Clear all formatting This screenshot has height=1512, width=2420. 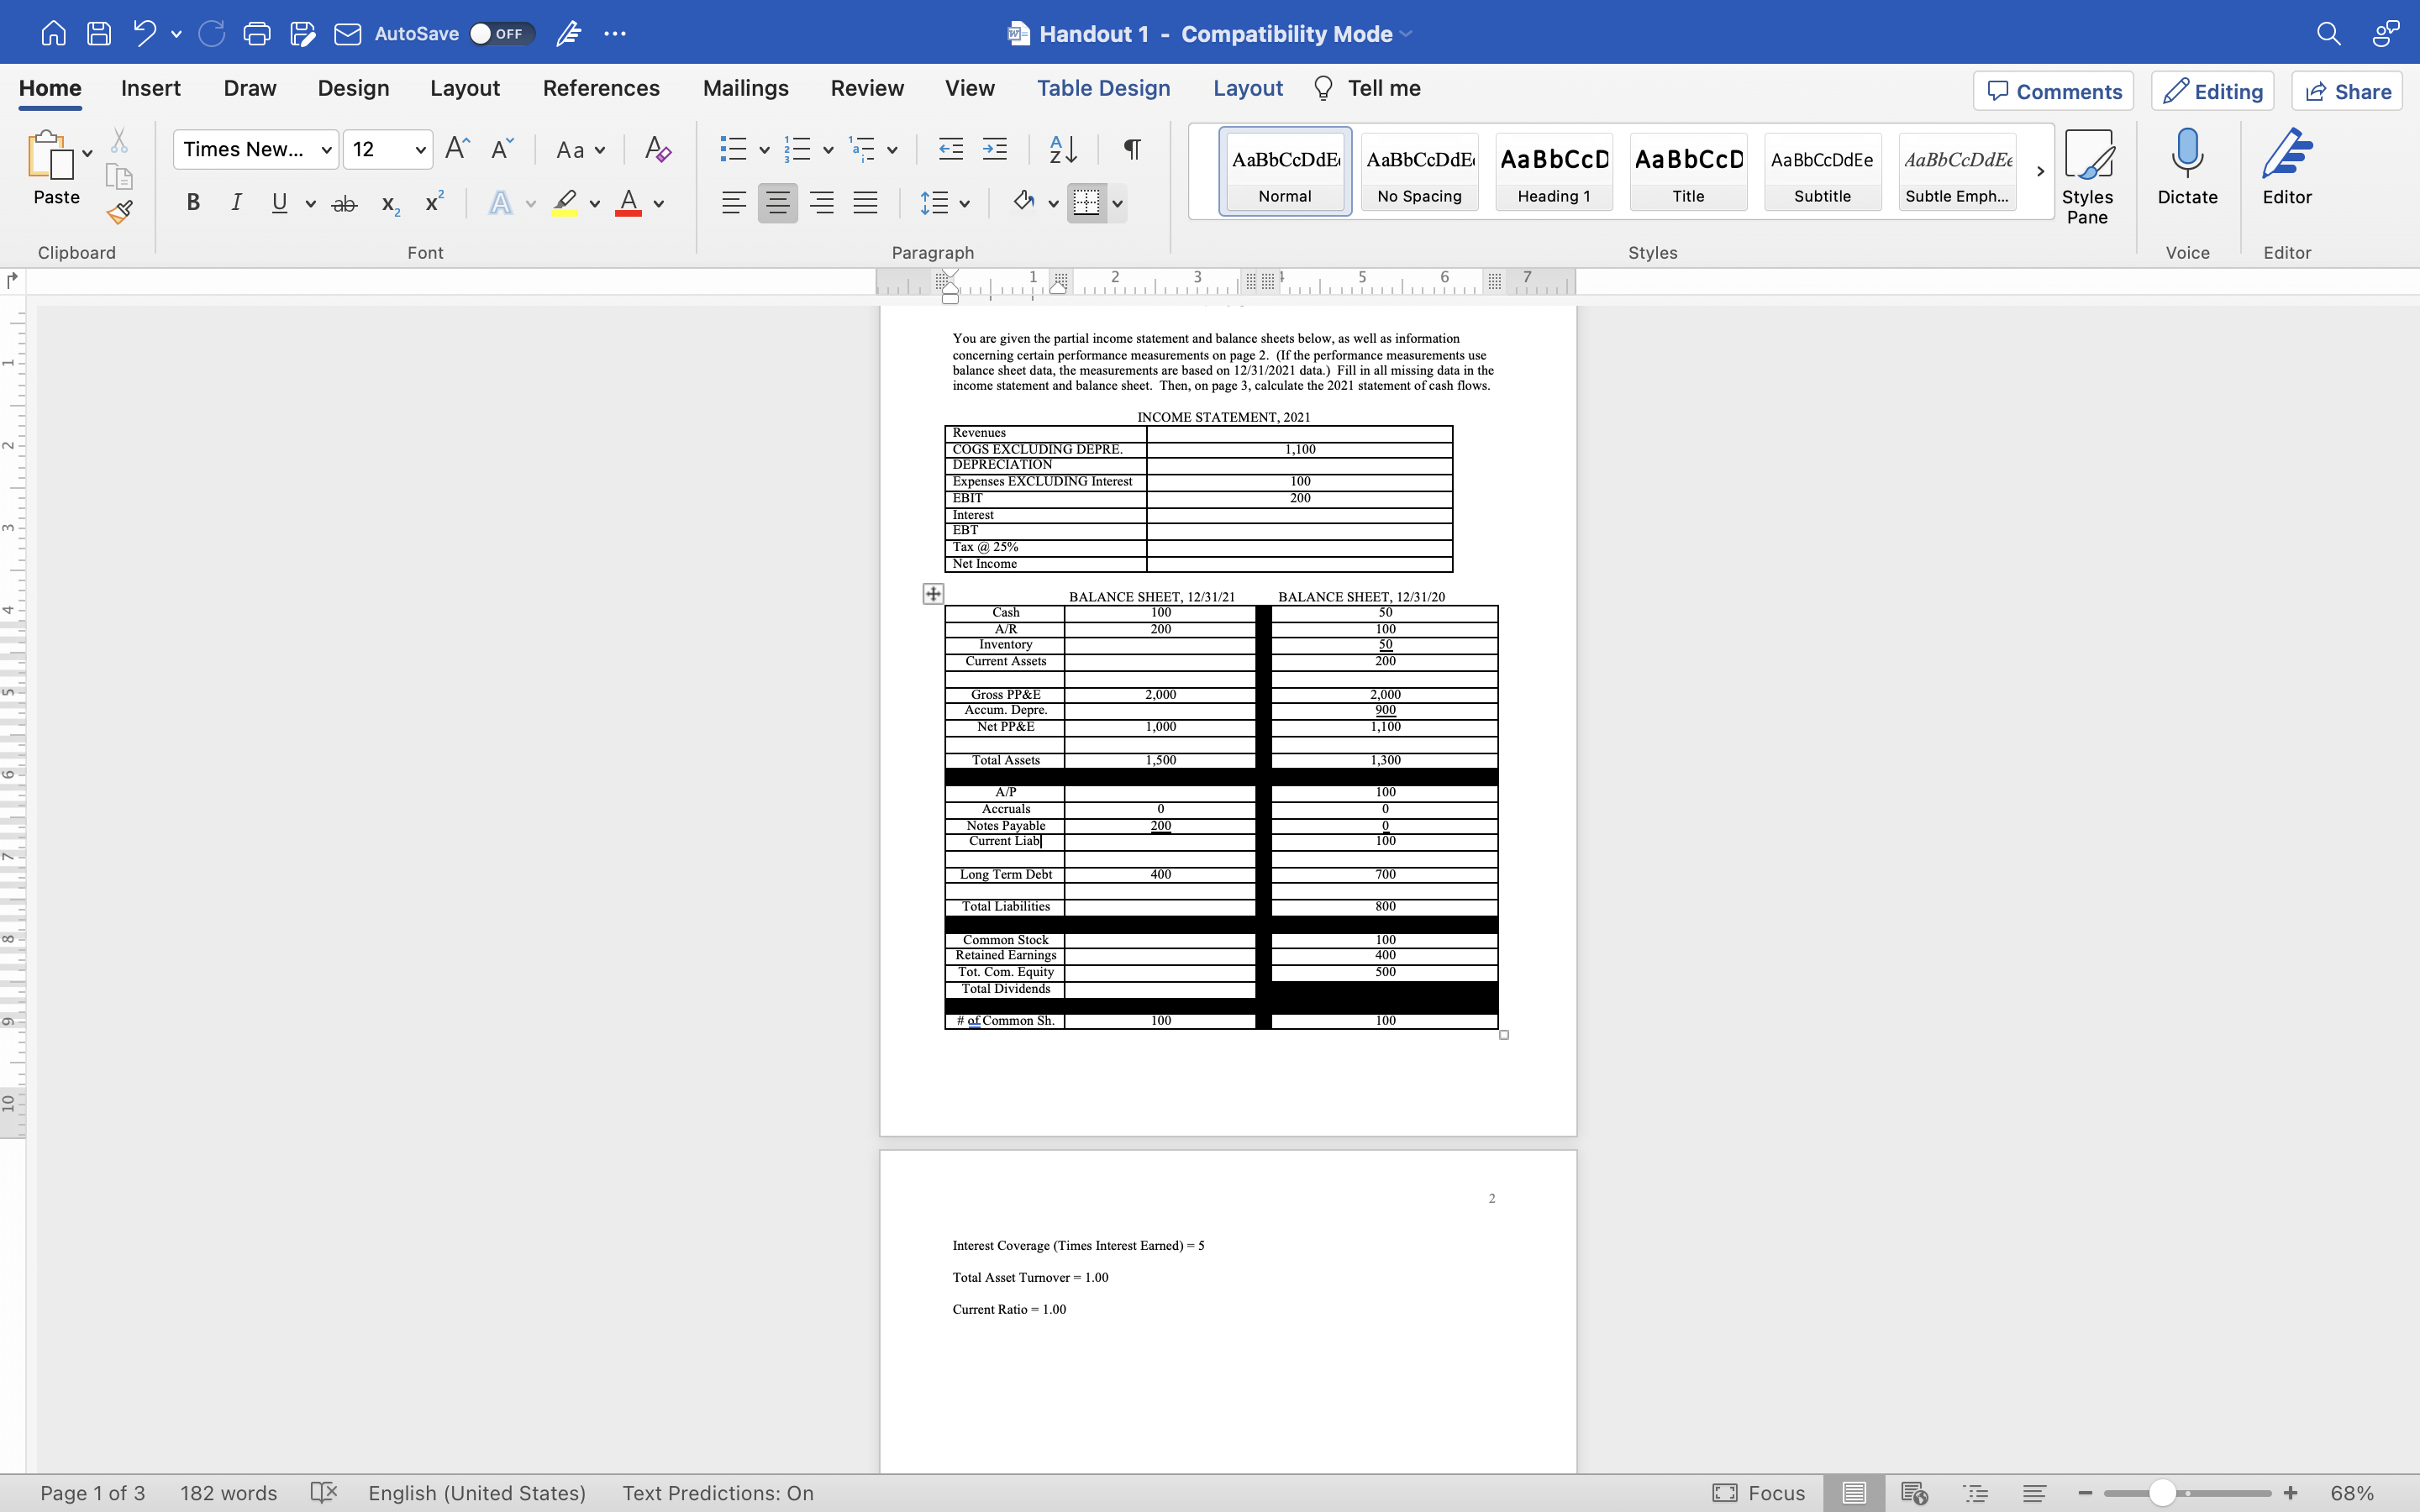656,149
